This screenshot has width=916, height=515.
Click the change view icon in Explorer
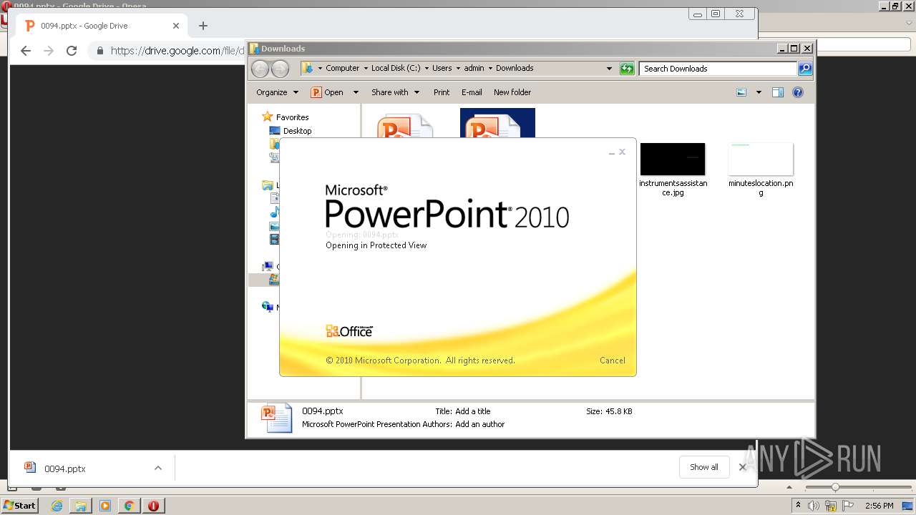click(741, 92)
